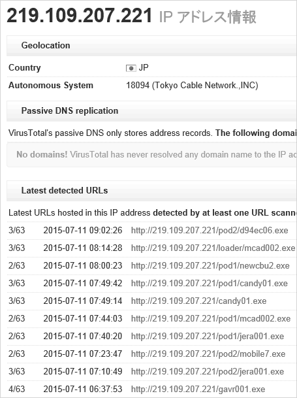Click the Passive DNS replication header
Viewport: 297px width, 398px height.
pos(151,111)
